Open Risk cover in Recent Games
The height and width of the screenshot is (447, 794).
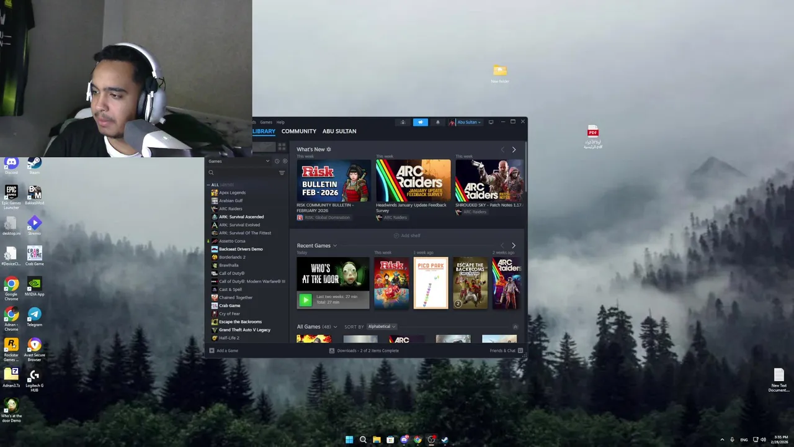pos(391,283)
